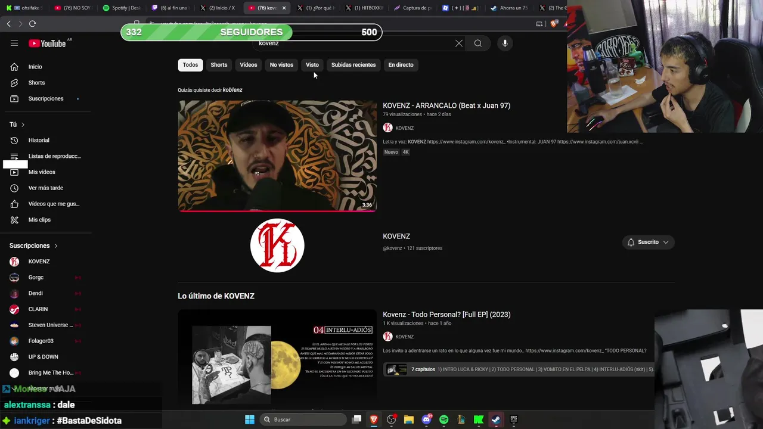Open KOVENZ channel name under Todo Personal video
The width and height of the screenshot is (763, 429).
404,337
